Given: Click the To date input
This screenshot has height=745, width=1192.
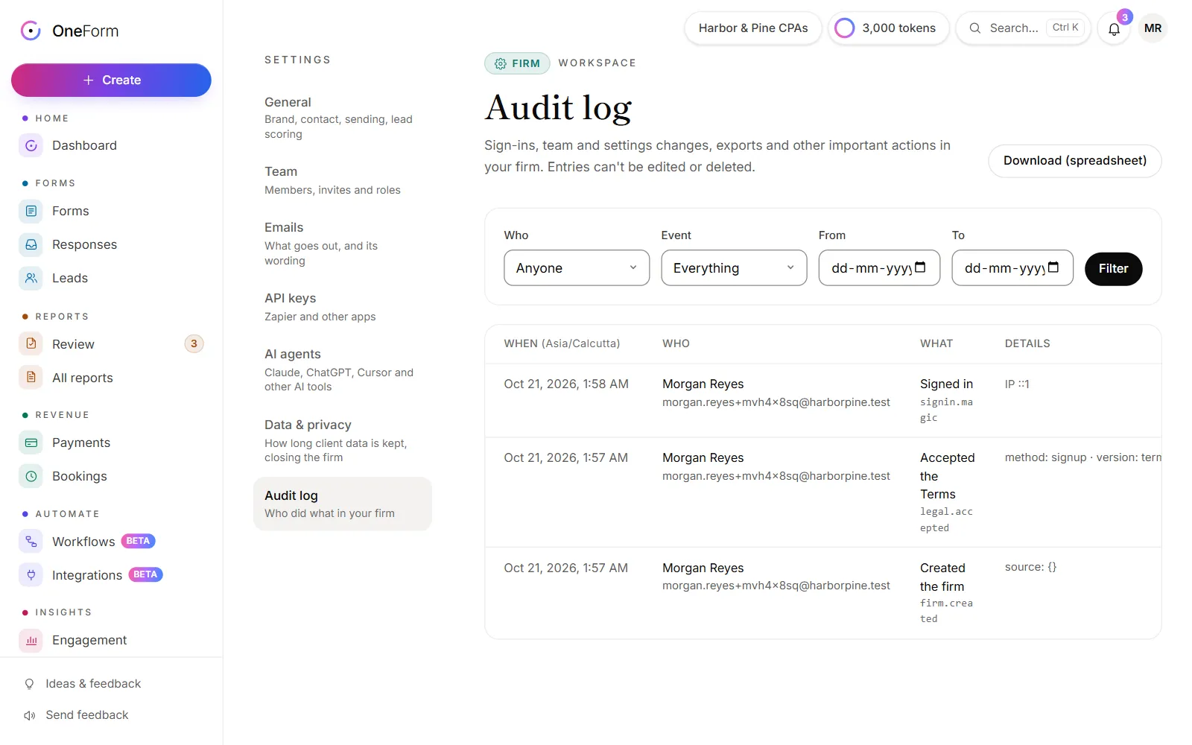Looking at the screenshot, I should 1012,268.
